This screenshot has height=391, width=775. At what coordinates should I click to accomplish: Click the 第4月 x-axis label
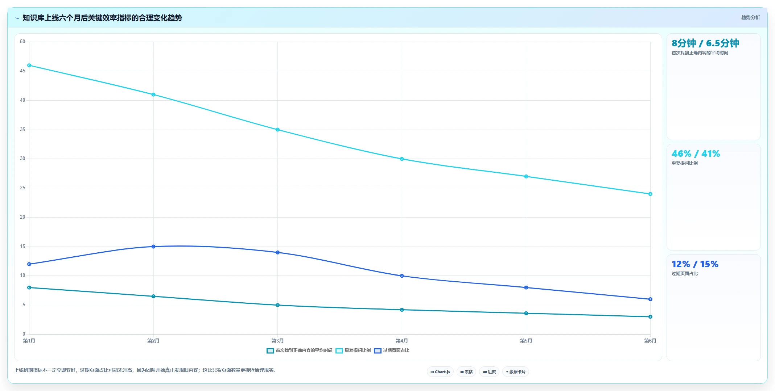click(x=402, y=341)
